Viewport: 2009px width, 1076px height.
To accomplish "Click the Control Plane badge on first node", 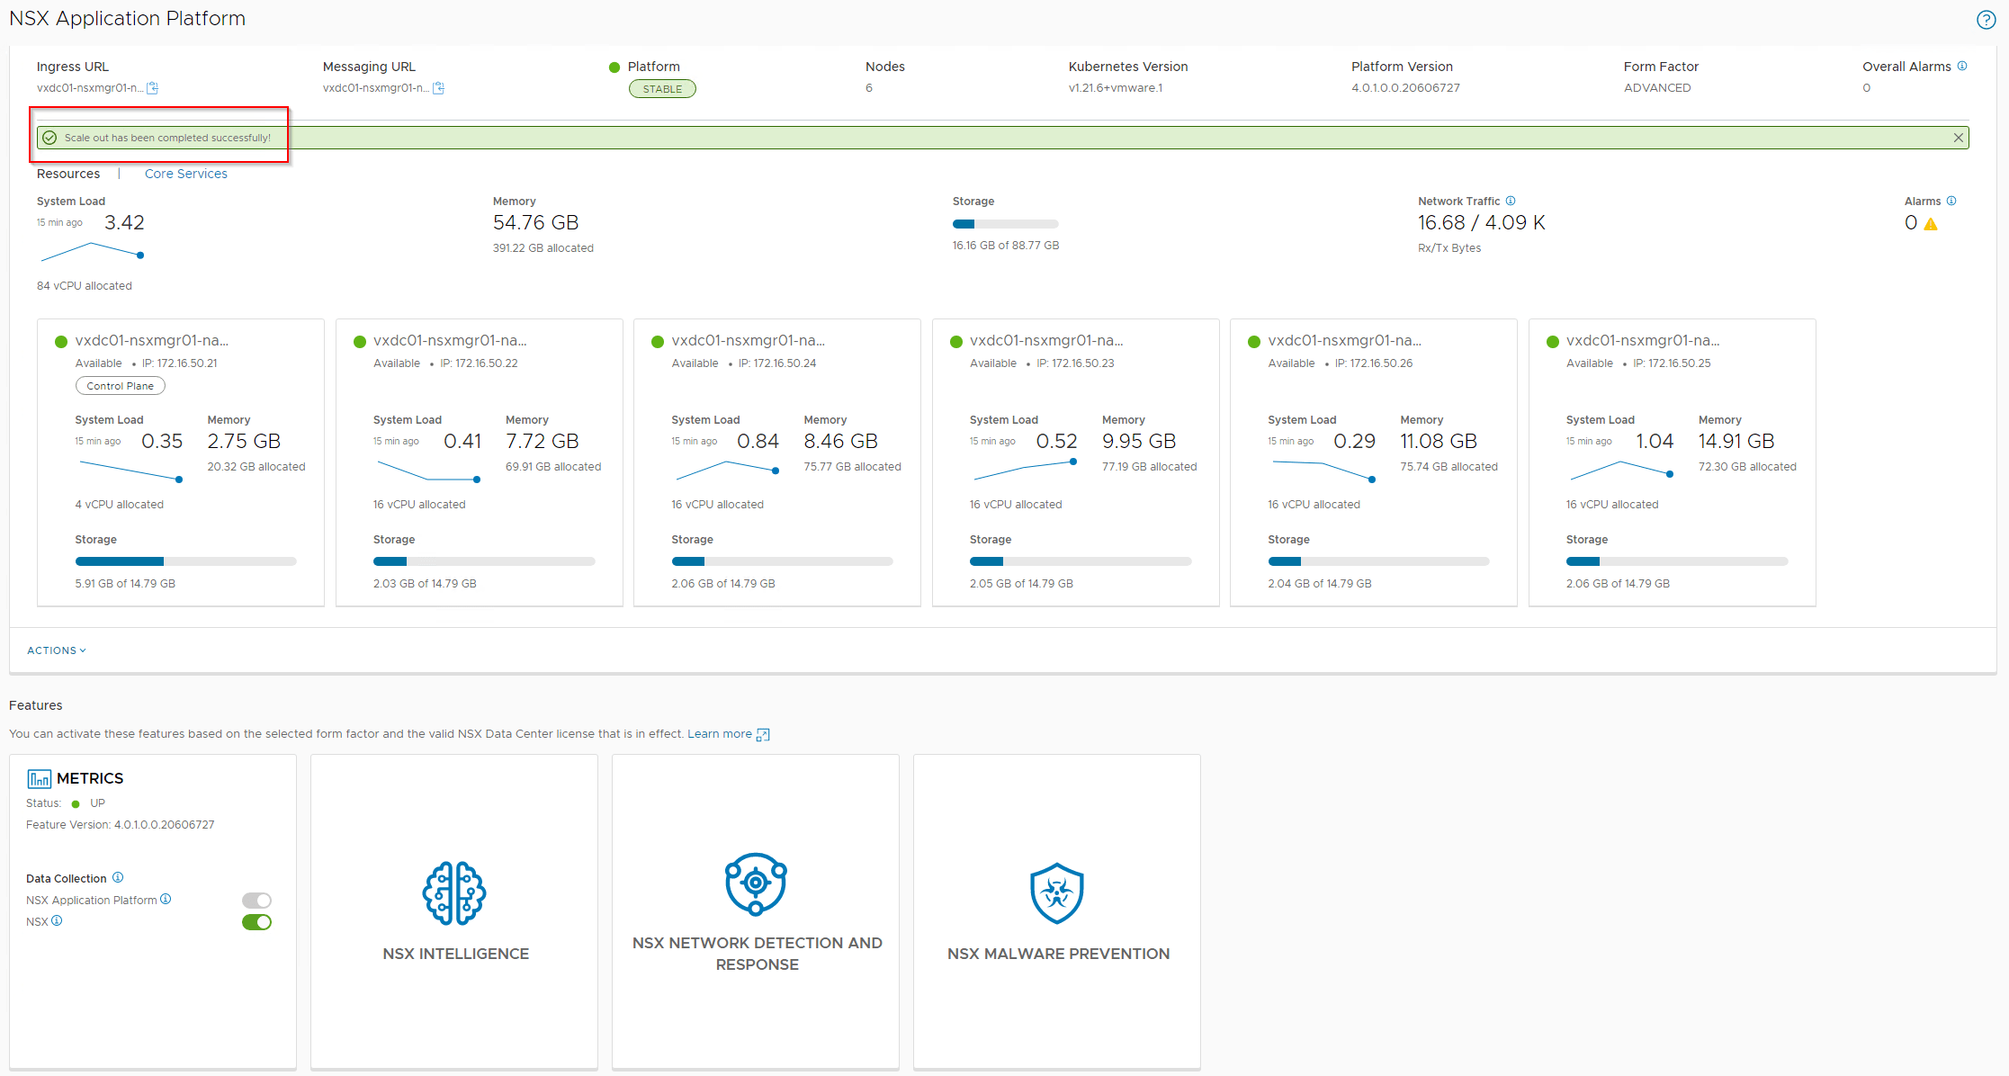I will click(121, 386).
